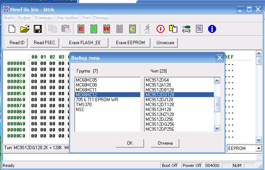Select chip MC9S12H128
The height and width of the screenshot is (170, 265).
179,109
